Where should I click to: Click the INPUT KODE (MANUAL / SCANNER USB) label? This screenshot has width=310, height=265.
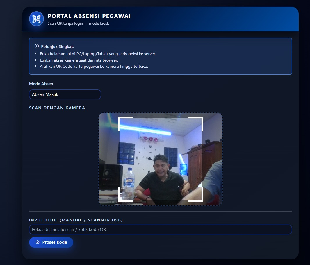76,220
